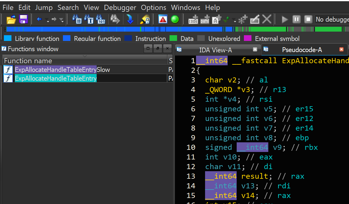Viewport: 349px width, 204px height.
Task: Open the back navigation history dropdown
Action: (47, 21)
